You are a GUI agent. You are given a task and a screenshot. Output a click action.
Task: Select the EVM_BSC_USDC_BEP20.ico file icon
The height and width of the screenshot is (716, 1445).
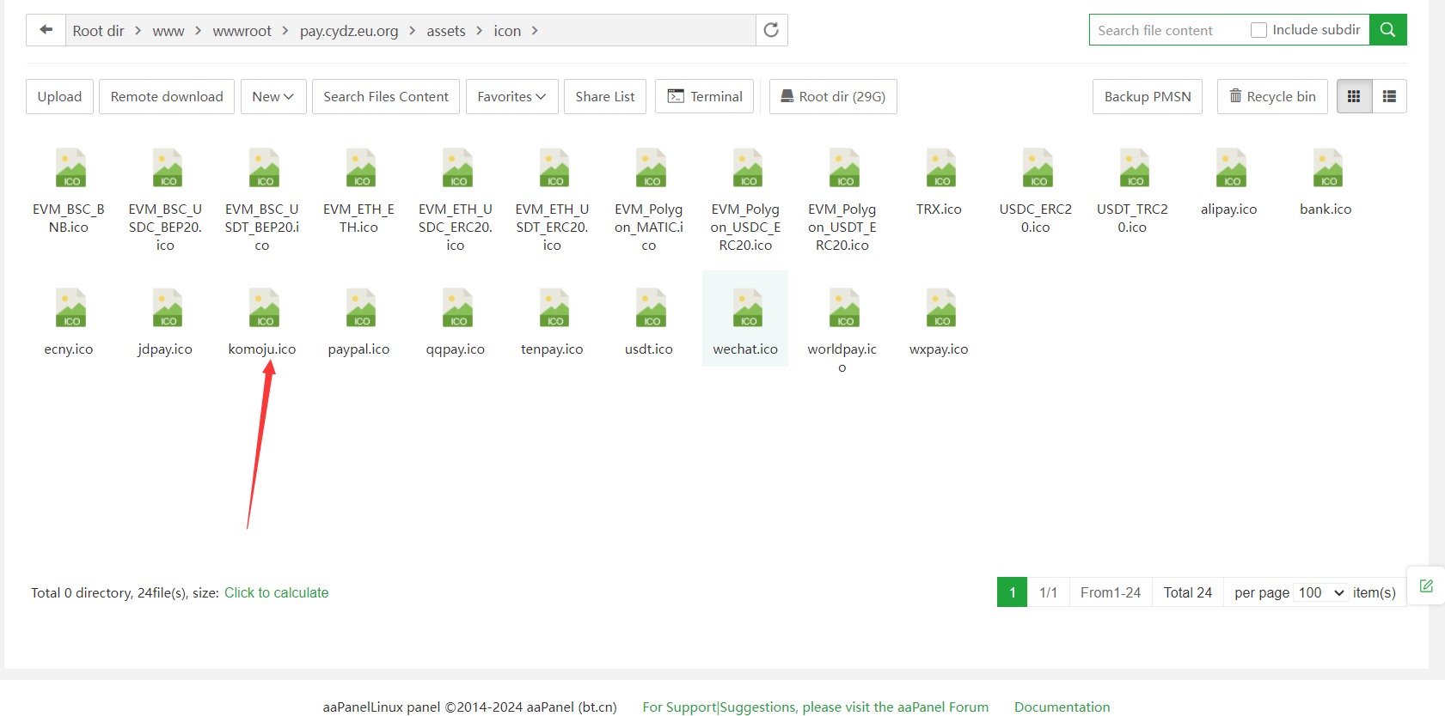(167, 168)
